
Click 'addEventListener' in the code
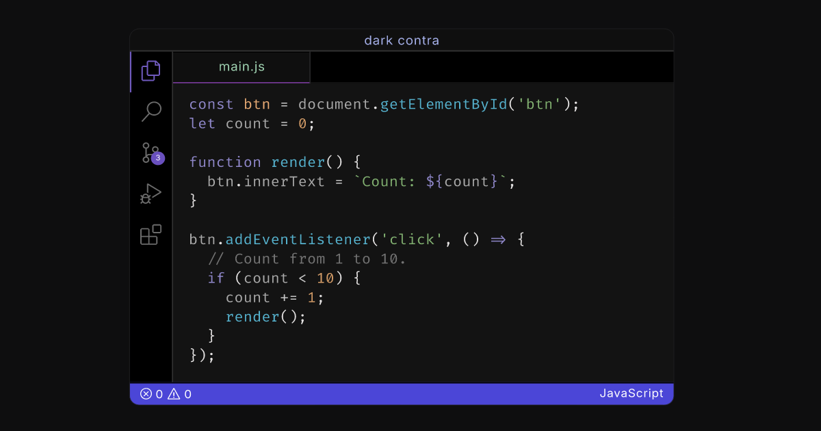click(298, 239)
